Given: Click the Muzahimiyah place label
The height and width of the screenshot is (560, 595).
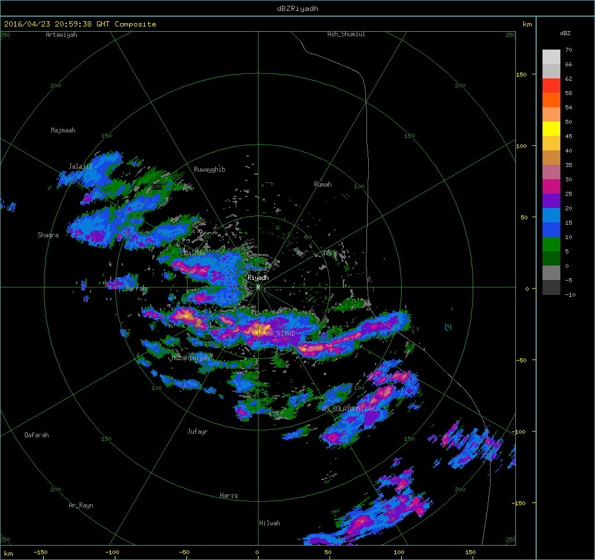Looking at the screenshot, I should click(x=190, y=358).
